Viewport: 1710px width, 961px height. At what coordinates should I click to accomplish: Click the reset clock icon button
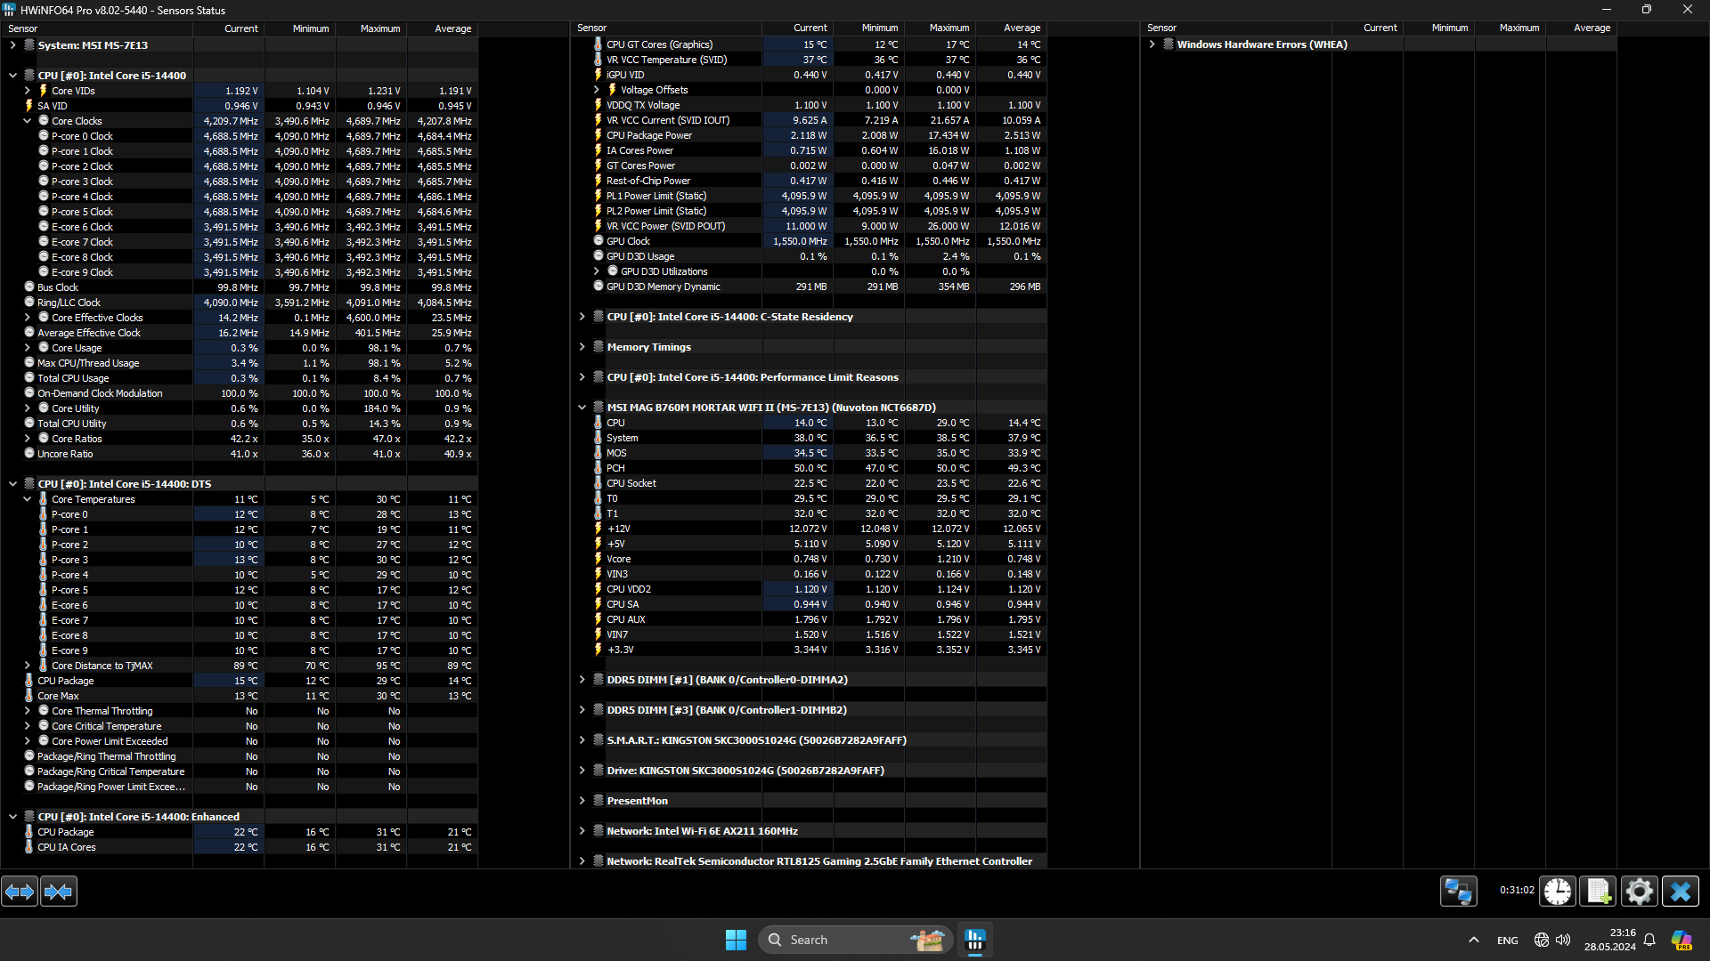point(1558,891)
